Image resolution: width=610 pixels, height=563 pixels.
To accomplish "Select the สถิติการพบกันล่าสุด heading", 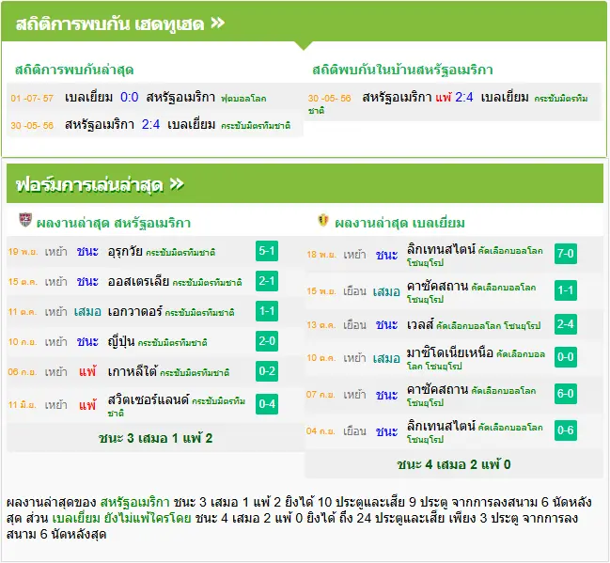I will click(x=74, y=70).
